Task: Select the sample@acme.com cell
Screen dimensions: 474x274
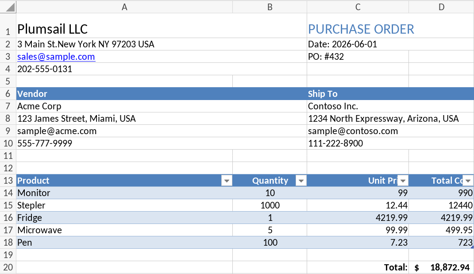Action: (162, 131)
